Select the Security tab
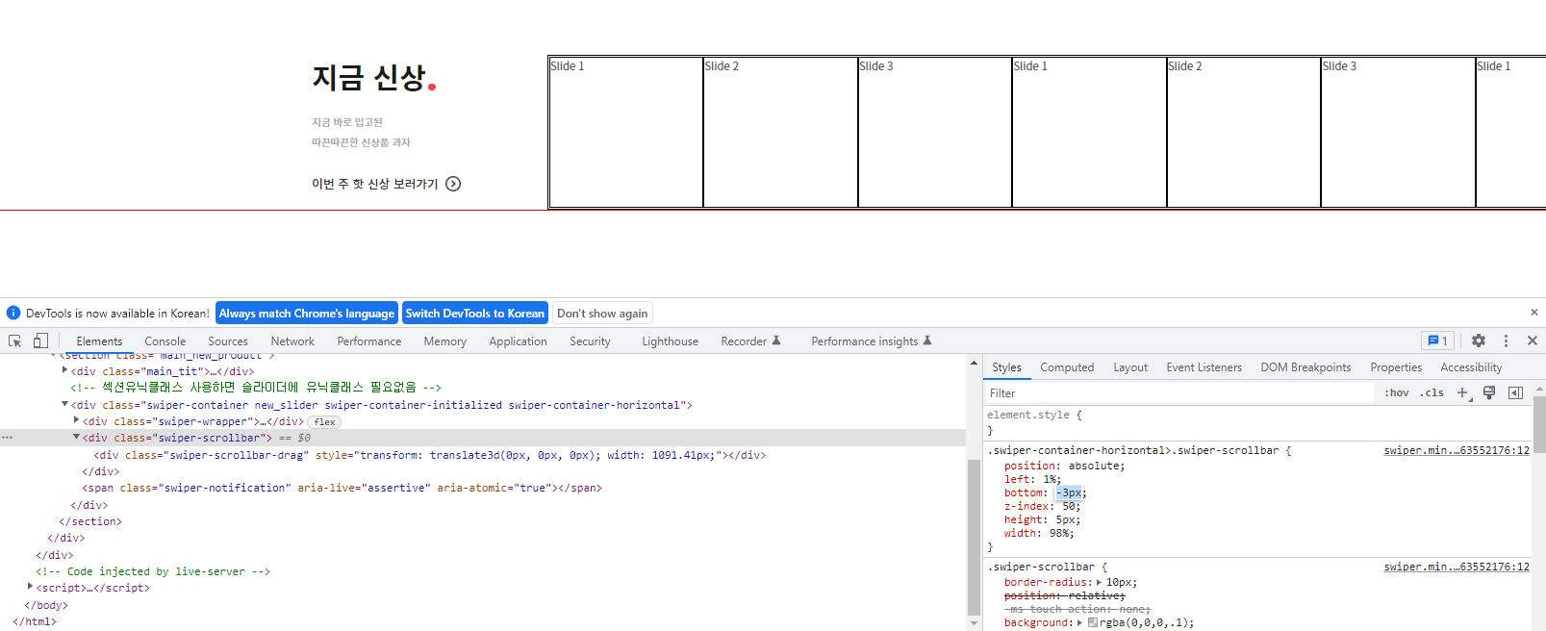Image resolution: width=1546 pixels, height=631 pixels. point(590,341)
